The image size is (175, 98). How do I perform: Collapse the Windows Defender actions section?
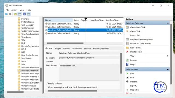tap(168, 23)
